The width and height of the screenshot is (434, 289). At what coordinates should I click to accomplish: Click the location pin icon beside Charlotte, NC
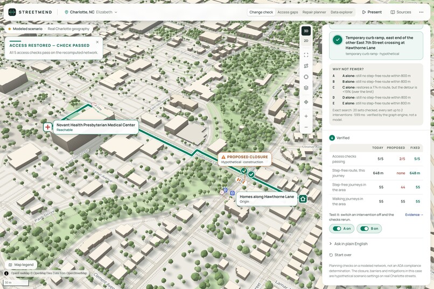pos(66,12)
